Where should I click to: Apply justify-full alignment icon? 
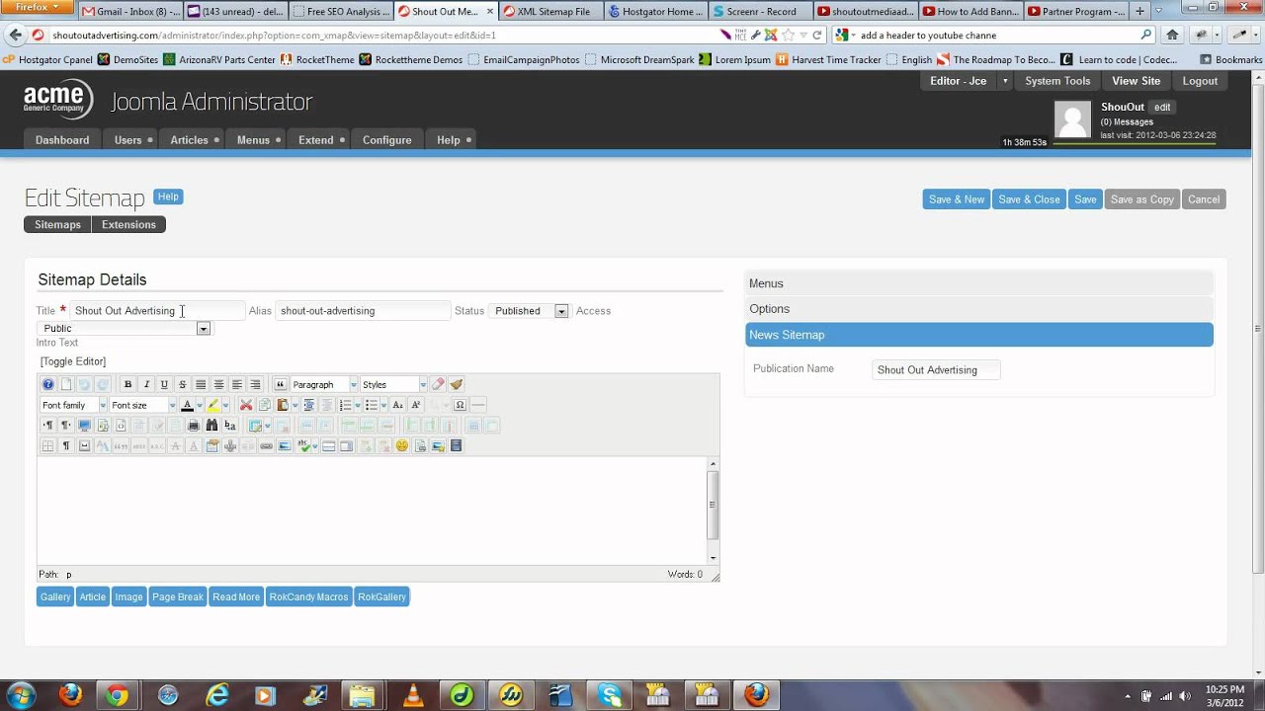pos(201,384)
